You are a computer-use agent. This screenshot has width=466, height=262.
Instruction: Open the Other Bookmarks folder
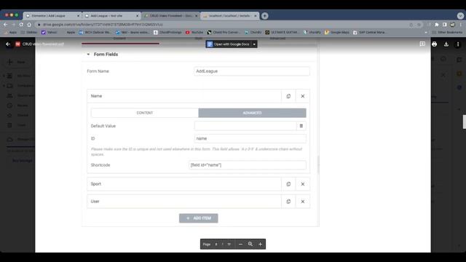[447, 32]
